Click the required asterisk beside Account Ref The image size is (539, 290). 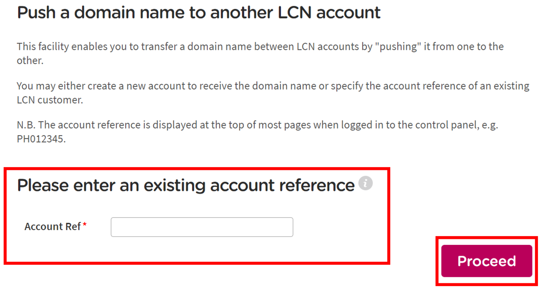84,224
